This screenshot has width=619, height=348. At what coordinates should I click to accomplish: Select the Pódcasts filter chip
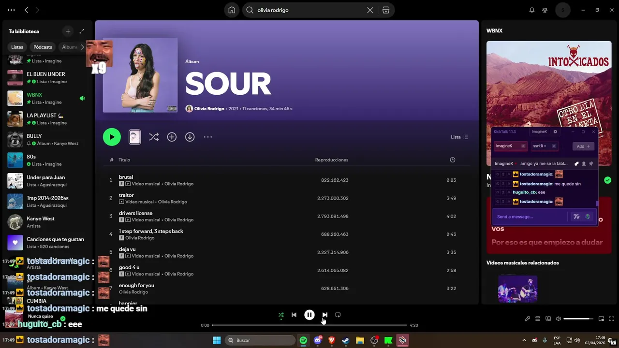point(43,47)
